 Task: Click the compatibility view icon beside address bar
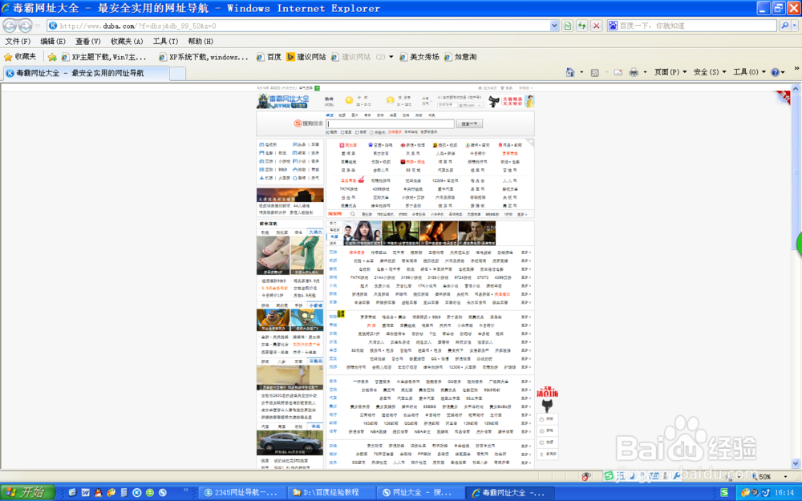point(567,26)
